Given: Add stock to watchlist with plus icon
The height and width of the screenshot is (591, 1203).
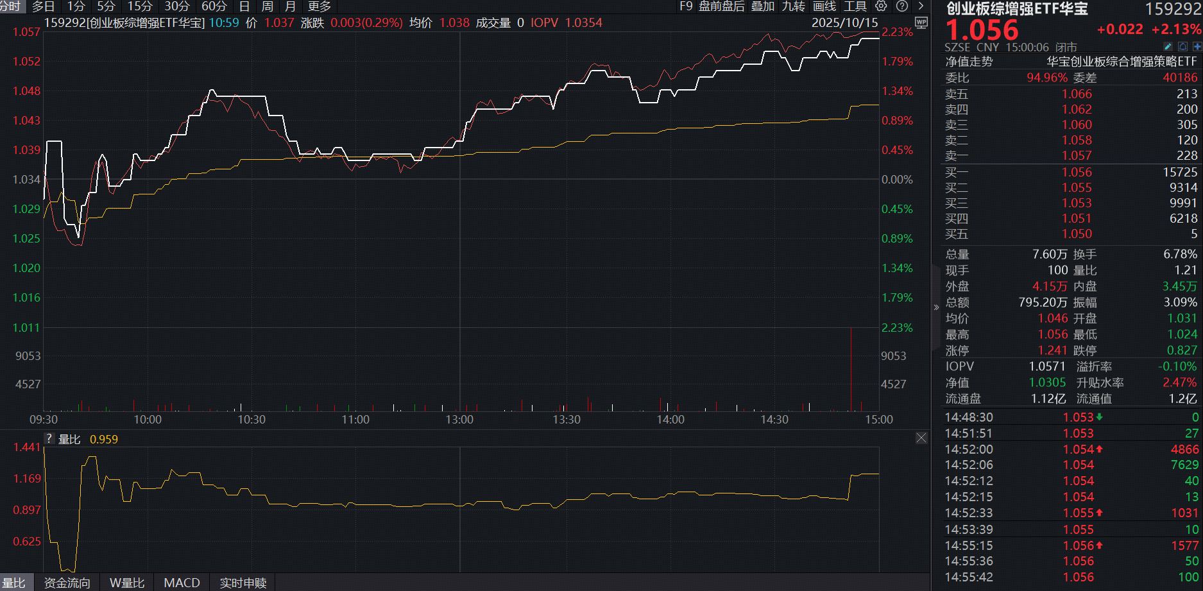Looking at the screenshot, I should pyautogui.click(x=1197, y=47).
